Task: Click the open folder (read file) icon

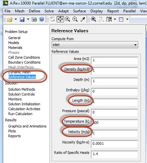Action: pos(10,20)
